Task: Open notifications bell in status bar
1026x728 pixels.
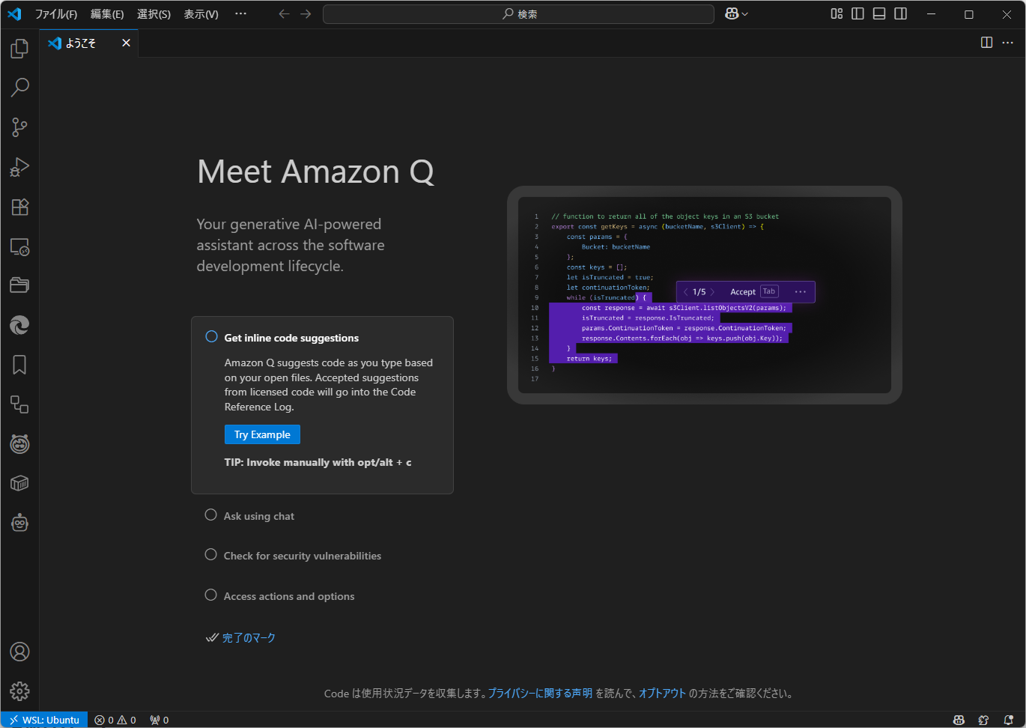Action: [1008, 720]
